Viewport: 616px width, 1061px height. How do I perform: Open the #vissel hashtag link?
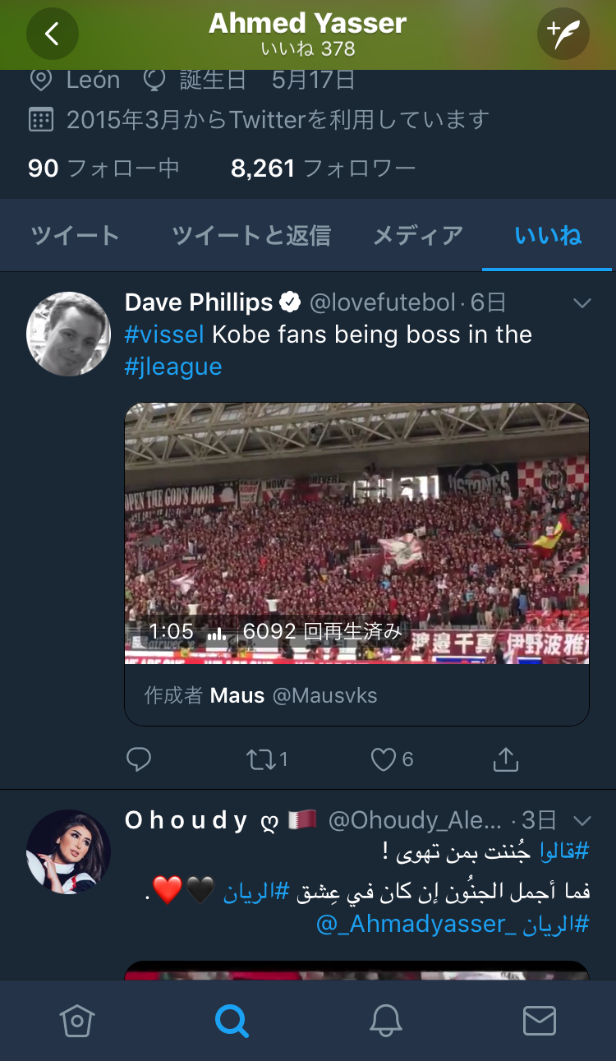click(164, 334)
